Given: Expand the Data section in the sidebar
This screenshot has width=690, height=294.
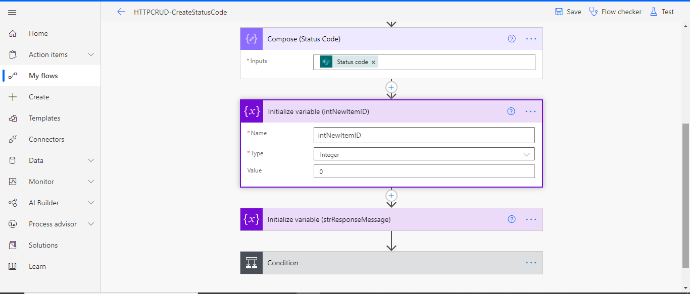Looking at the screenshot, I should click(35, 160).
